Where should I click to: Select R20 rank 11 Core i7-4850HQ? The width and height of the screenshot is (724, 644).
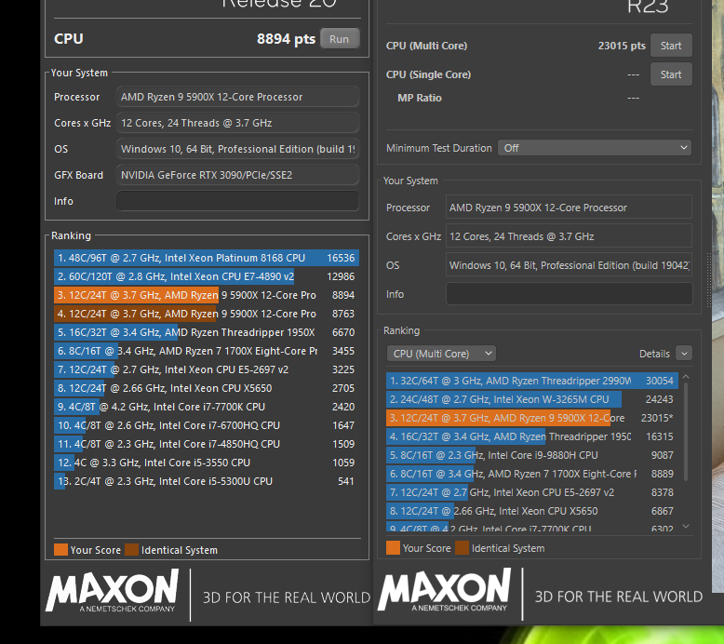(207, 444)
